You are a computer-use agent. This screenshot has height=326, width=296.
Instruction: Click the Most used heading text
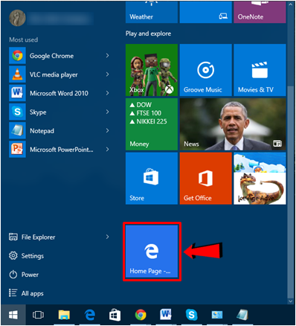pos(24,39)
